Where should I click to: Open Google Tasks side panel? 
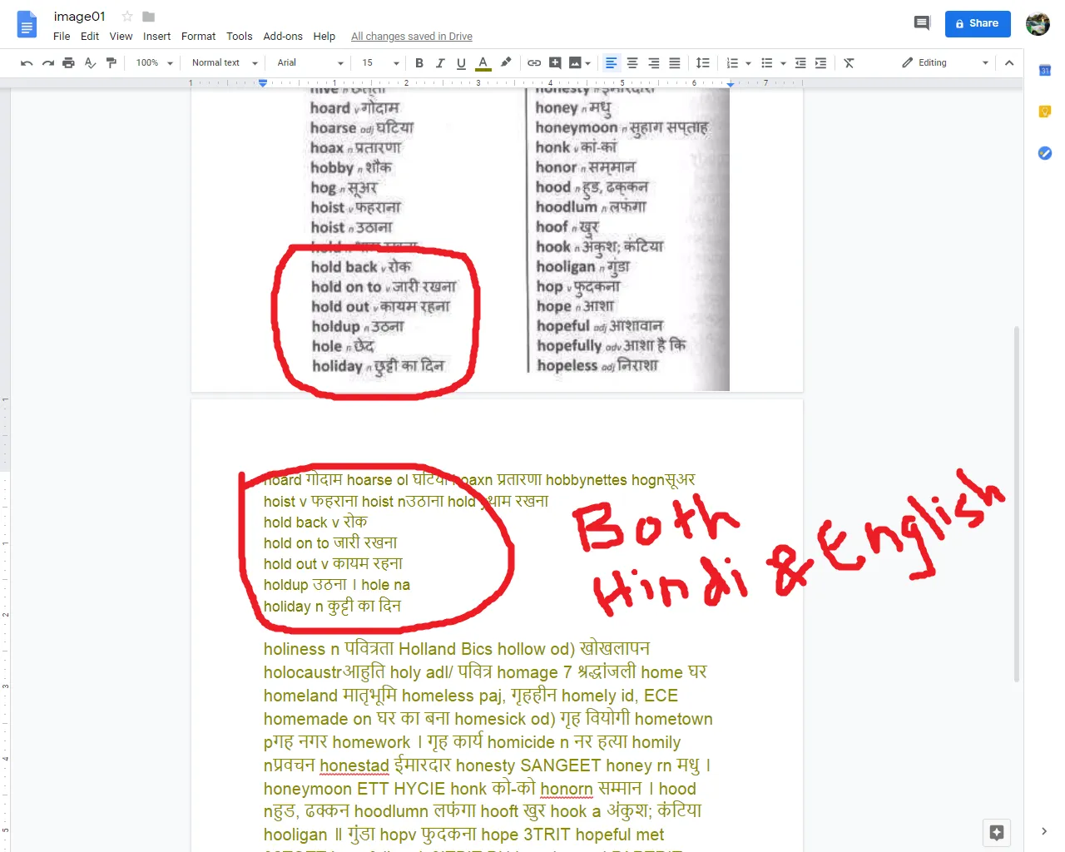coord(1045,153)
